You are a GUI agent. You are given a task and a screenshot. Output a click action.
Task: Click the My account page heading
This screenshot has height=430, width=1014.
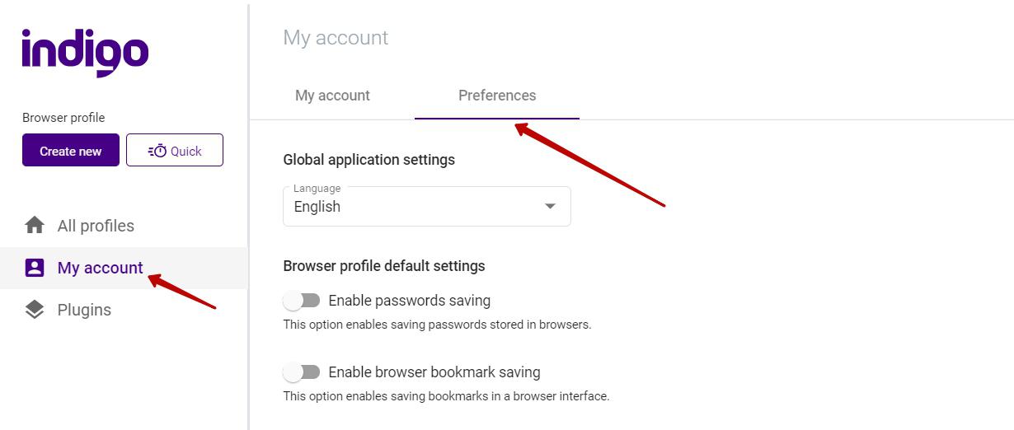[336, 38]
